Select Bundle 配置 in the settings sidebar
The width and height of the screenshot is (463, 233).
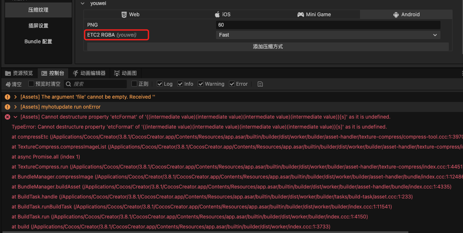38,42
